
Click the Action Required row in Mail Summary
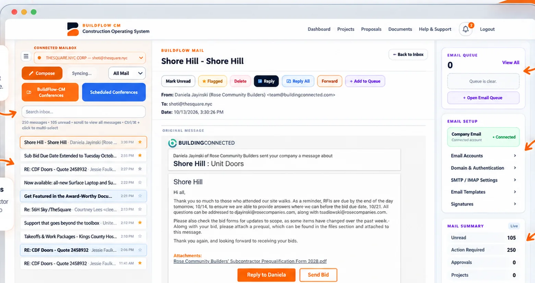click(x=483, y=250)
